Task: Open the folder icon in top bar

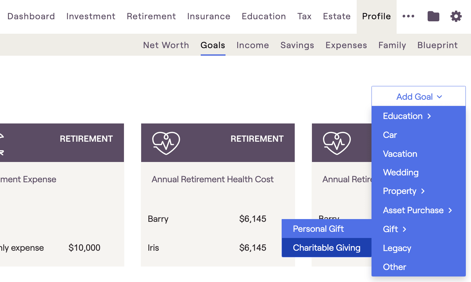Action: (433, 16)
